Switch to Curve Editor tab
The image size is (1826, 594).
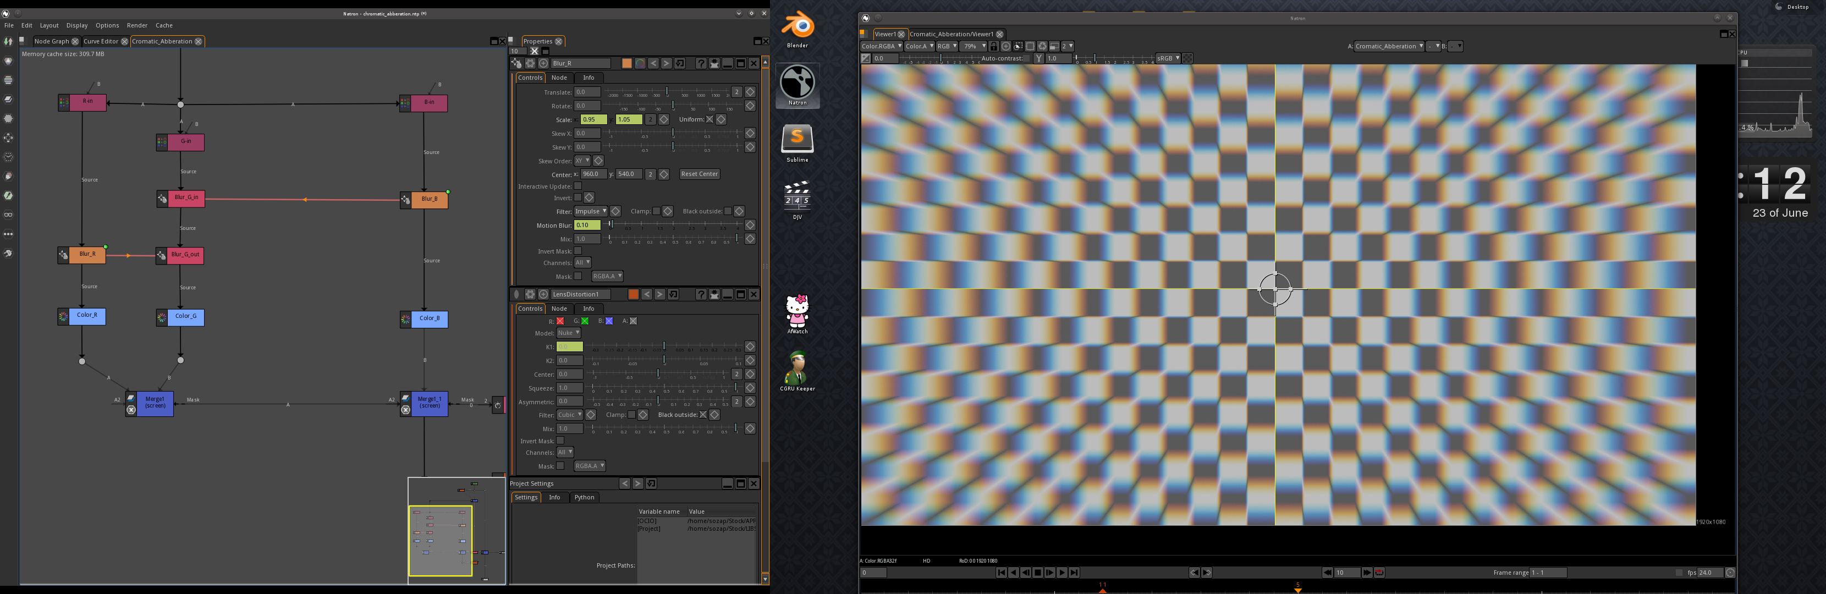(x=101, y=41)
